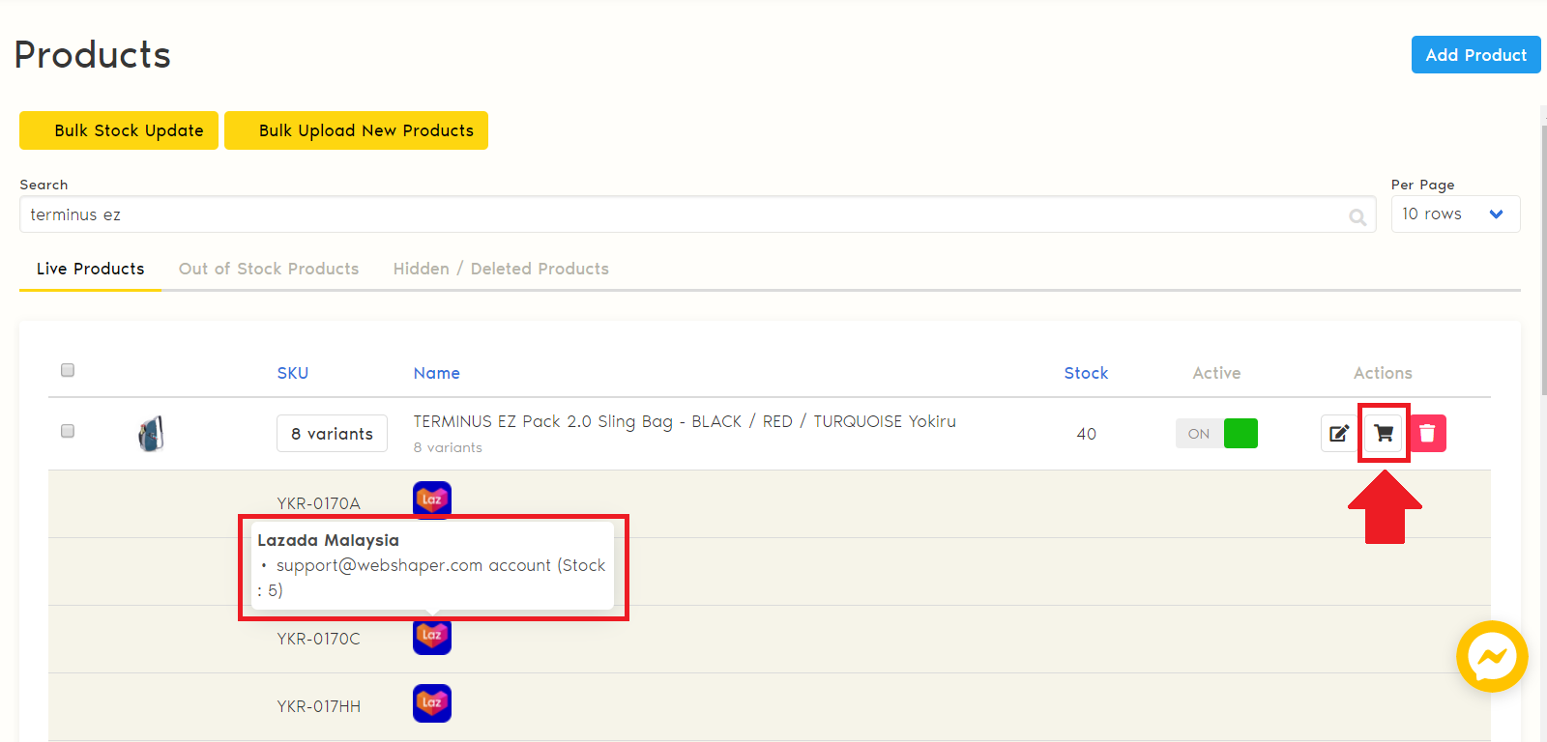The width and height of the screenshot is (1547, 742).
Task: Click the edit product pencil icon
Action: pos(1339,434)
